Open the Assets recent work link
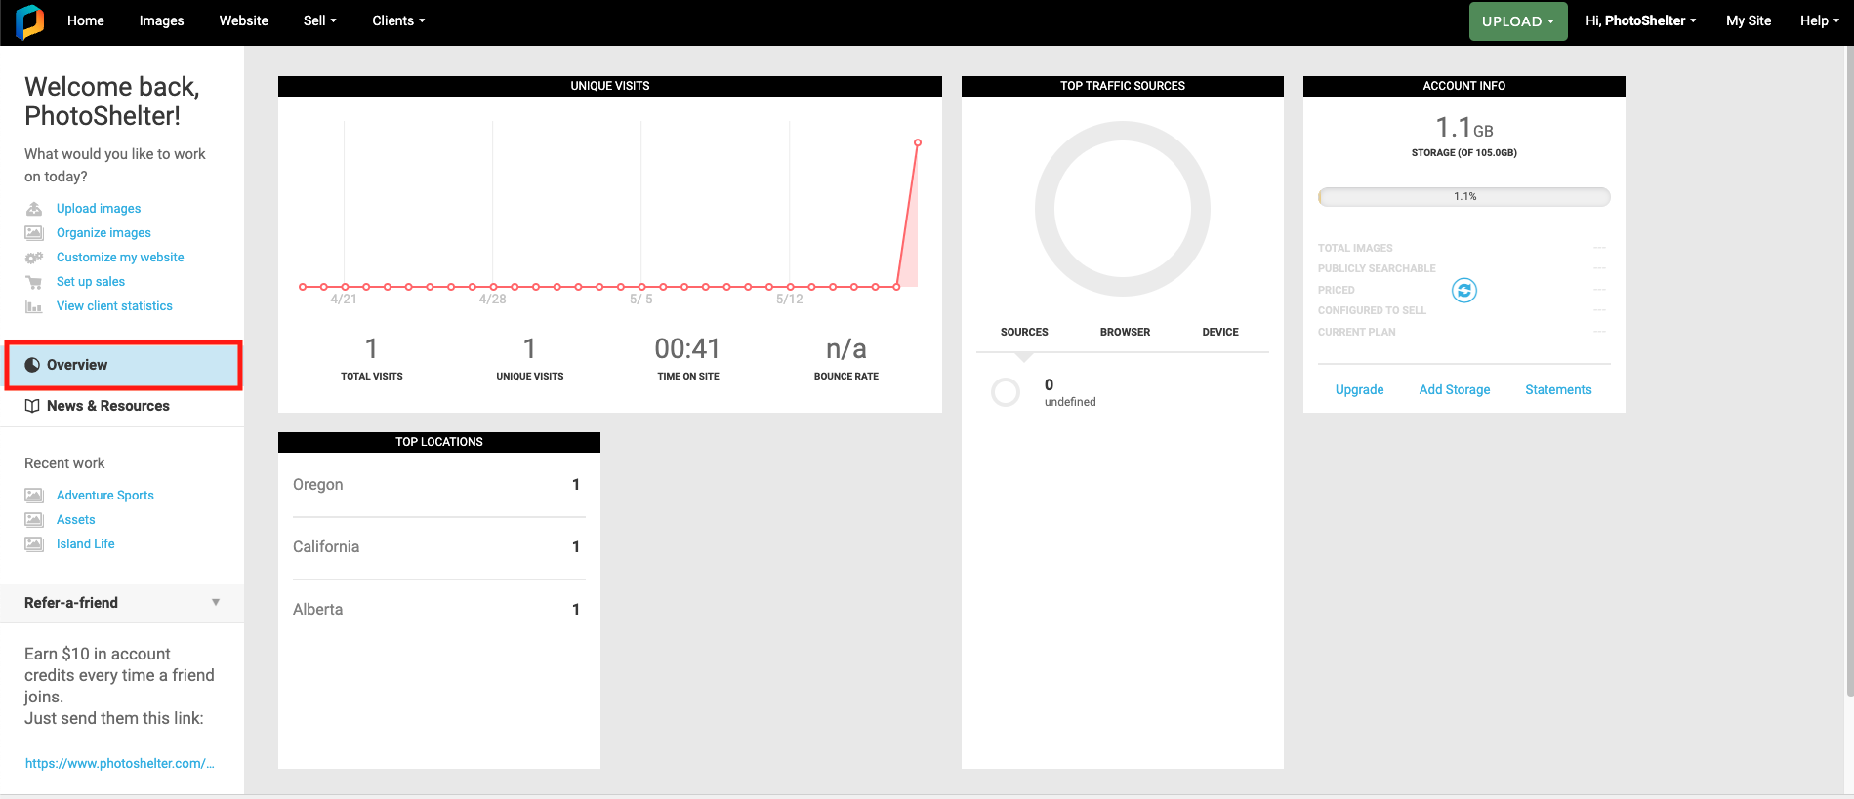1854x799 pixels. [x=76, y=520]
